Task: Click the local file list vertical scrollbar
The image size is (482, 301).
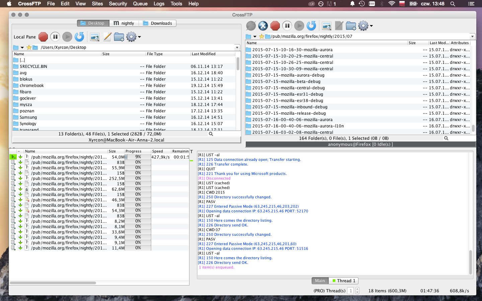Action: click(x=238, y=64)
